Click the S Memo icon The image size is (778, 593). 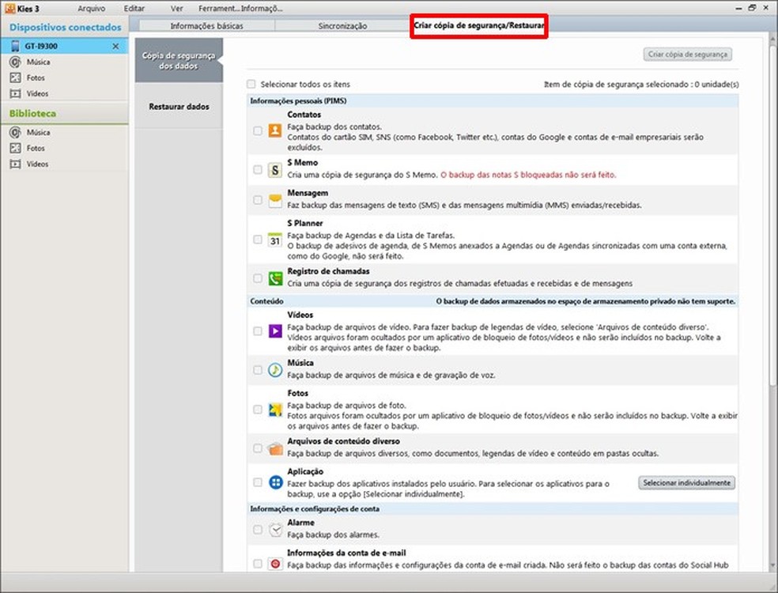(x=273, y=170)
